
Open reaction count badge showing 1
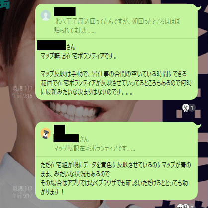tap(192, 108)
